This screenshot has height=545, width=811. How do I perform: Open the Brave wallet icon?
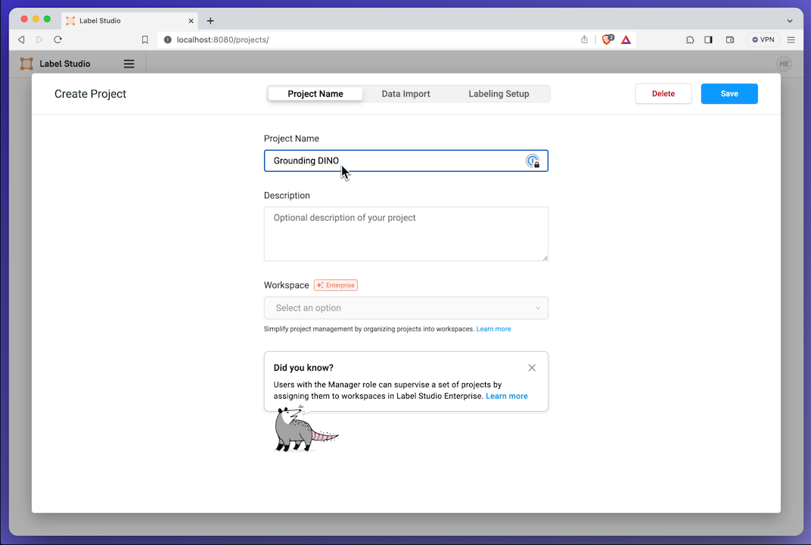pos(730,40)
